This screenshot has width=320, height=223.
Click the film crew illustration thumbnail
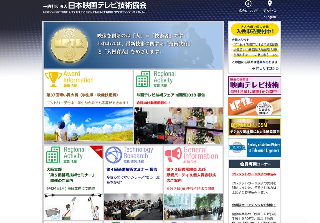pos(73,207)
